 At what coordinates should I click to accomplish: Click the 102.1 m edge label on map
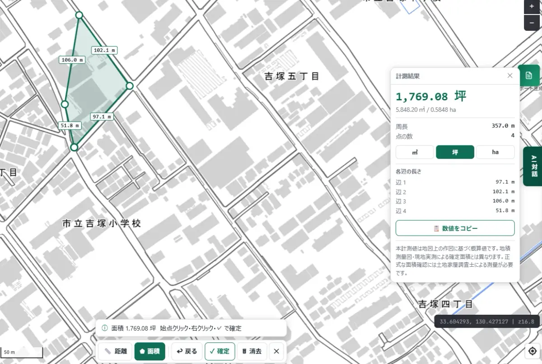pos(104,50)
